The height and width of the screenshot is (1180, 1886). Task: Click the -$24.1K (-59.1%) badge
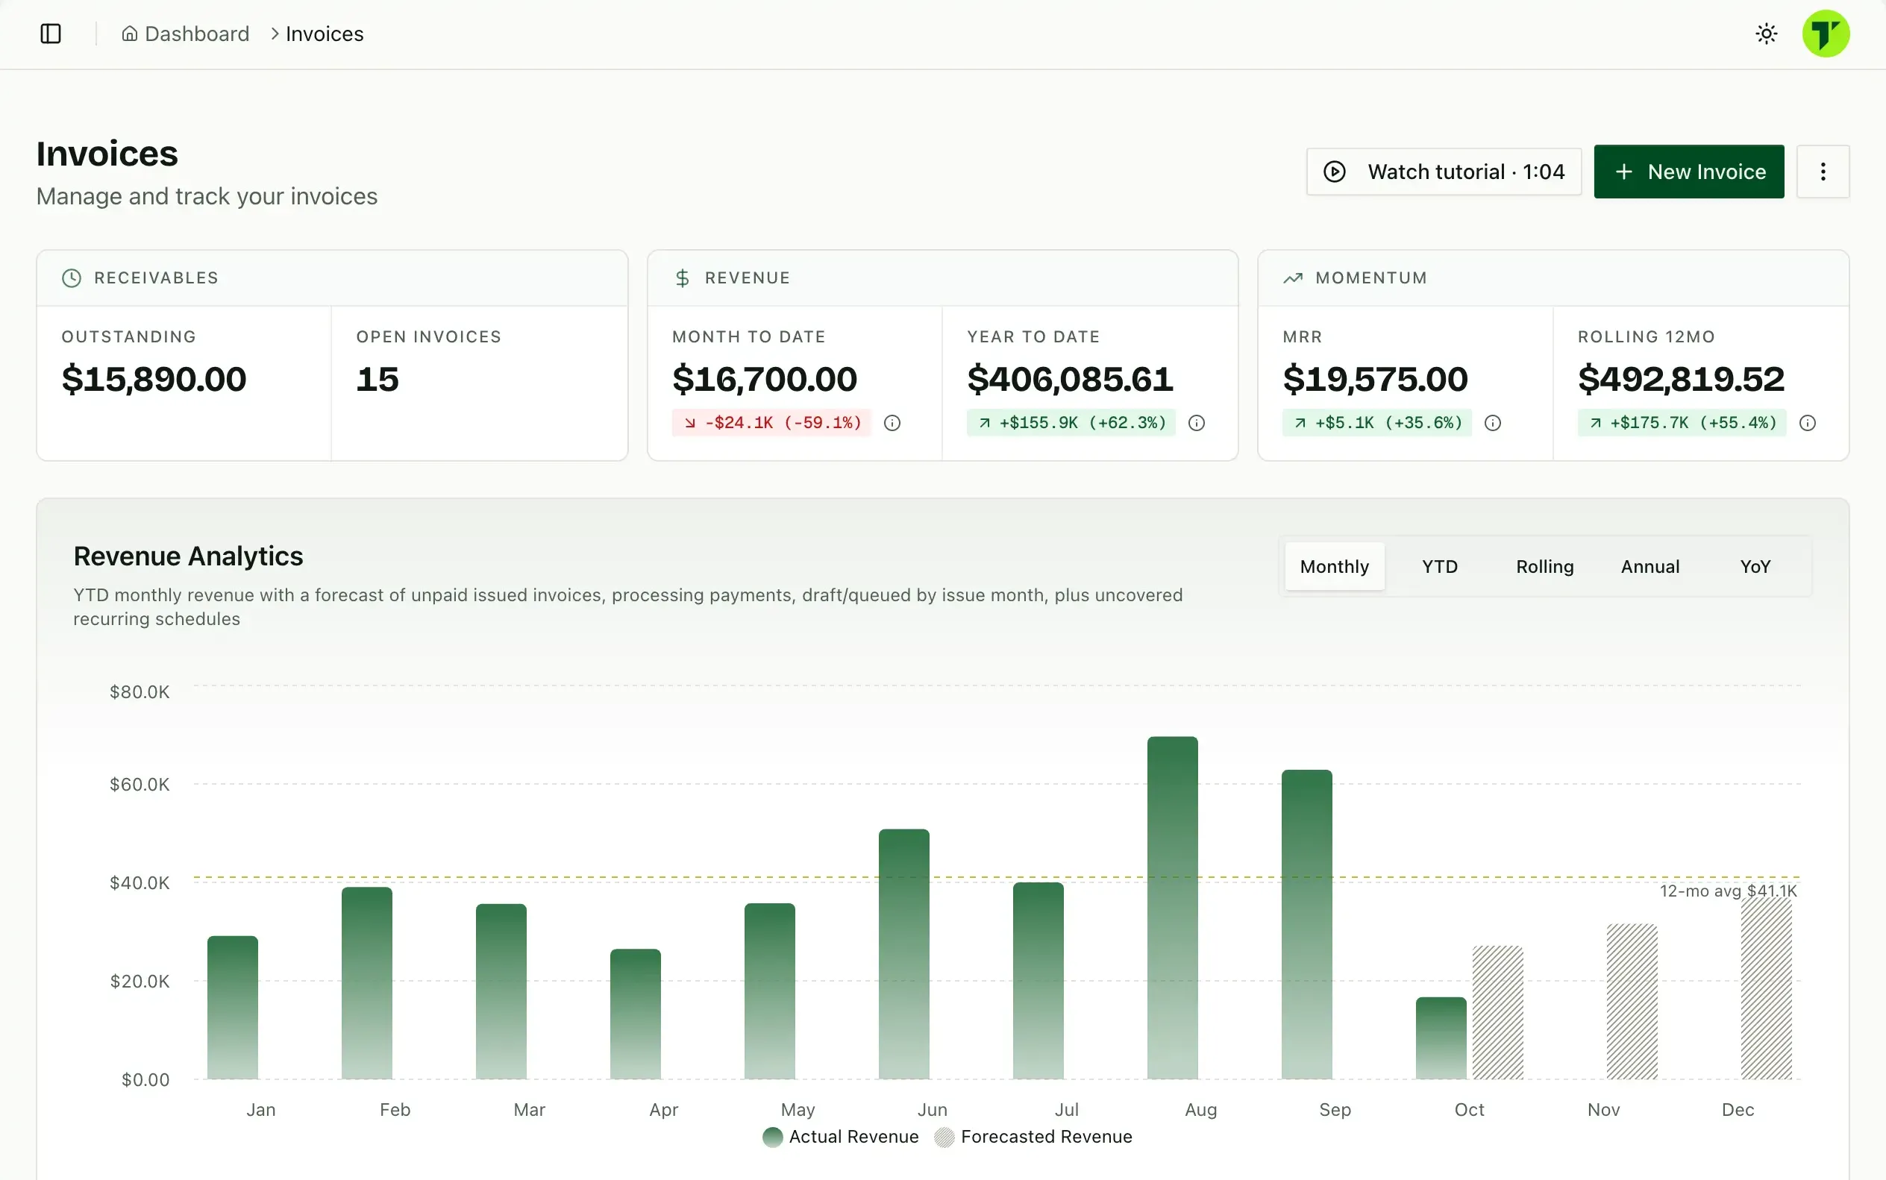(771, 423)
